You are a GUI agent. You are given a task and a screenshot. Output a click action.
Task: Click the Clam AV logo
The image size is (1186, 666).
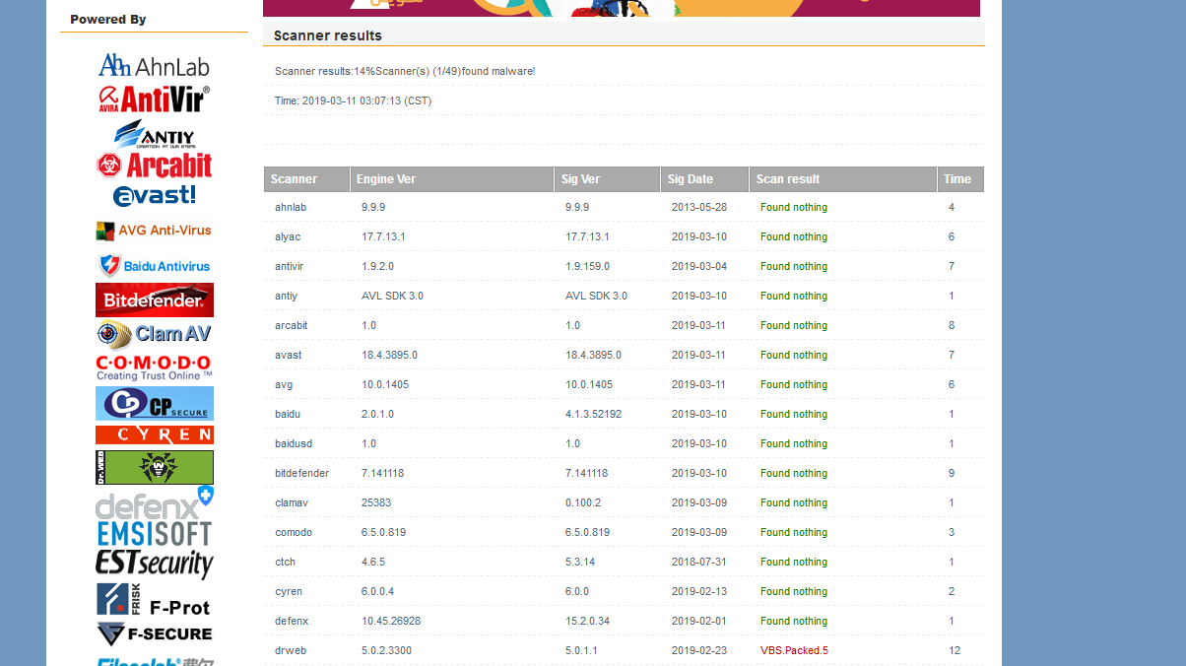tap(155, 334)
